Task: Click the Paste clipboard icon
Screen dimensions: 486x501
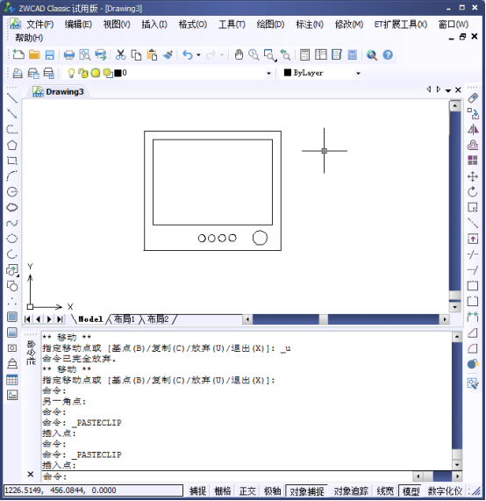Action: 152,54
